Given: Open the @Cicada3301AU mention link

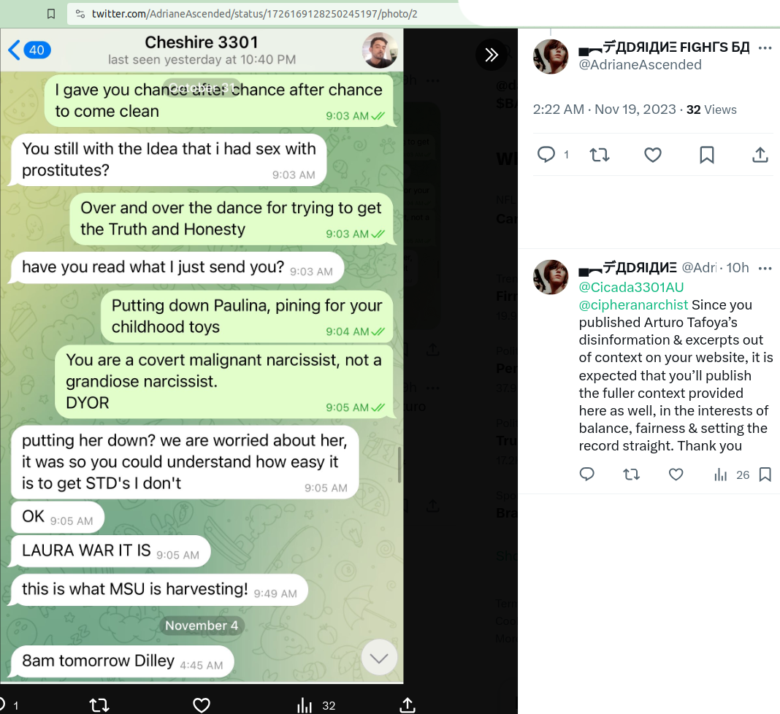Looking at the screenshot, I should click(x=631, y=288).
